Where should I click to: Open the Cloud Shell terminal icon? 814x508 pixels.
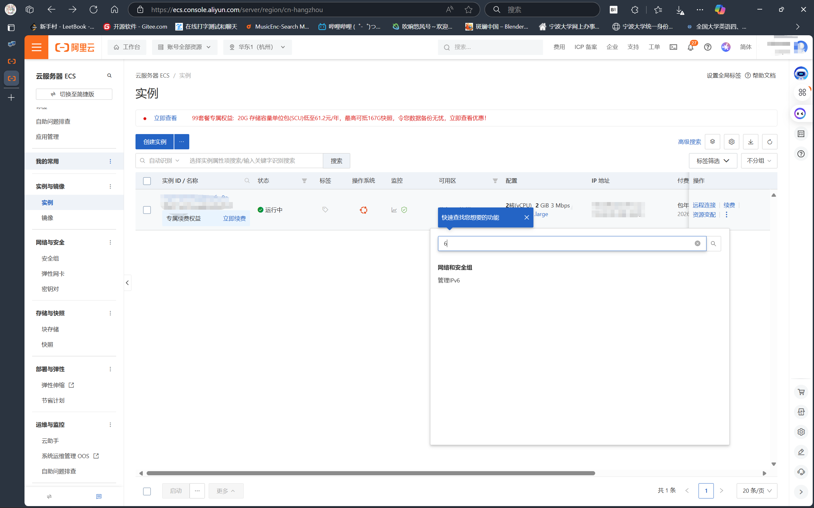pyautogui.click(x=673, y=47)
